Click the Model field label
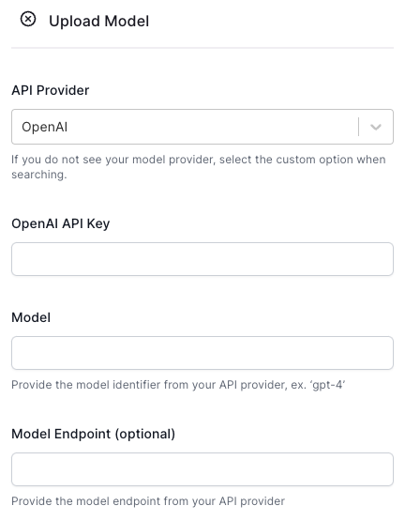 pos(31,317)
